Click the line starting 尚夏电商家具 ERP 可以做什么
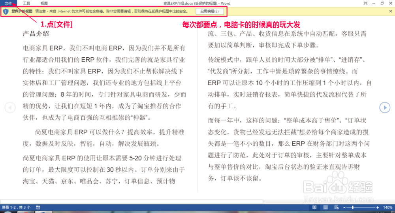395x213 pixels. pyautogui.click(x=109, y=132)
